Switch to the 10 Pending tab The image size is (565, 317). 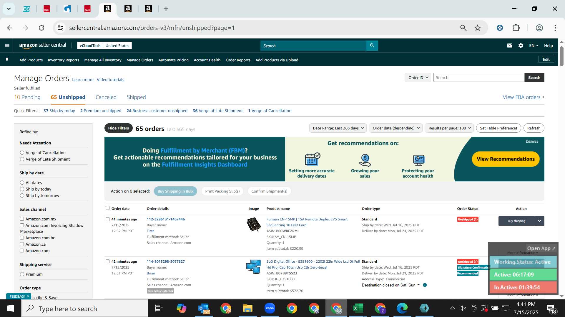tap(27, 97)
